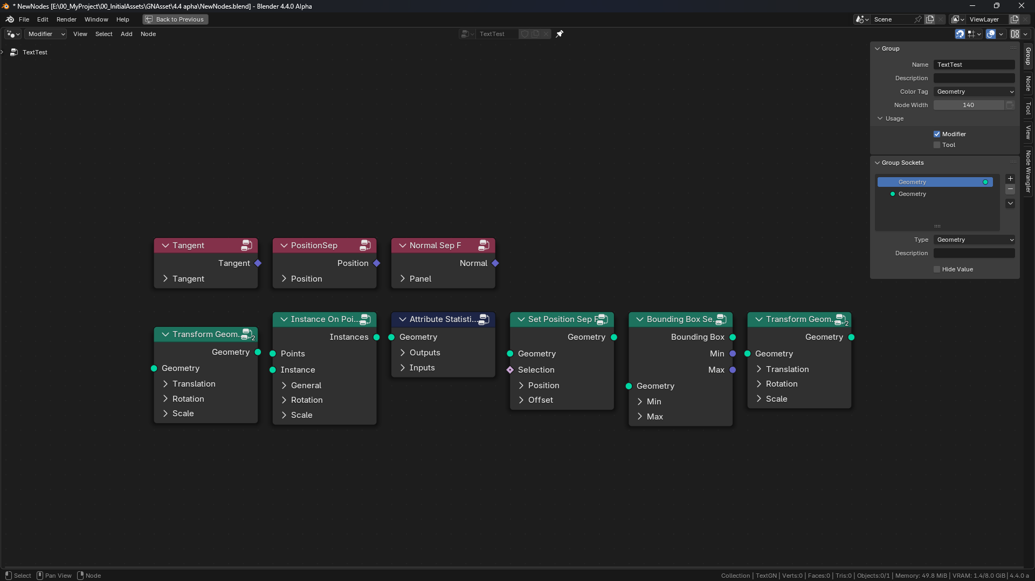Click the Scene browse icon
The height and width of the screenshot is (581, 1035).
pos(862,19)
